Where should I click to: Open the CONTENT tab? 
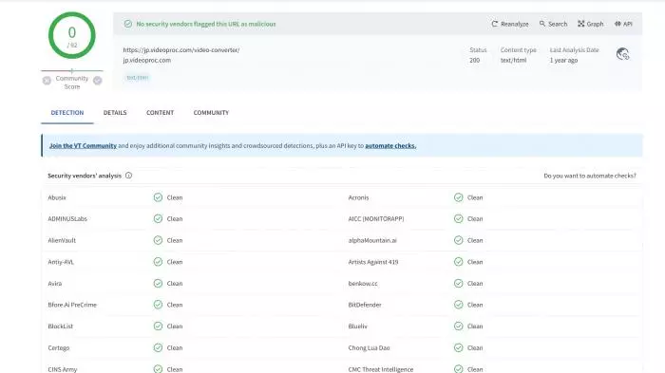click(160, 112)
